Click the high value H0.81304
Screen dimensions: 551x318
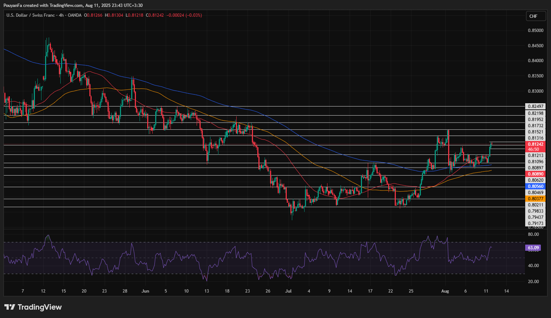pos(114,15)
